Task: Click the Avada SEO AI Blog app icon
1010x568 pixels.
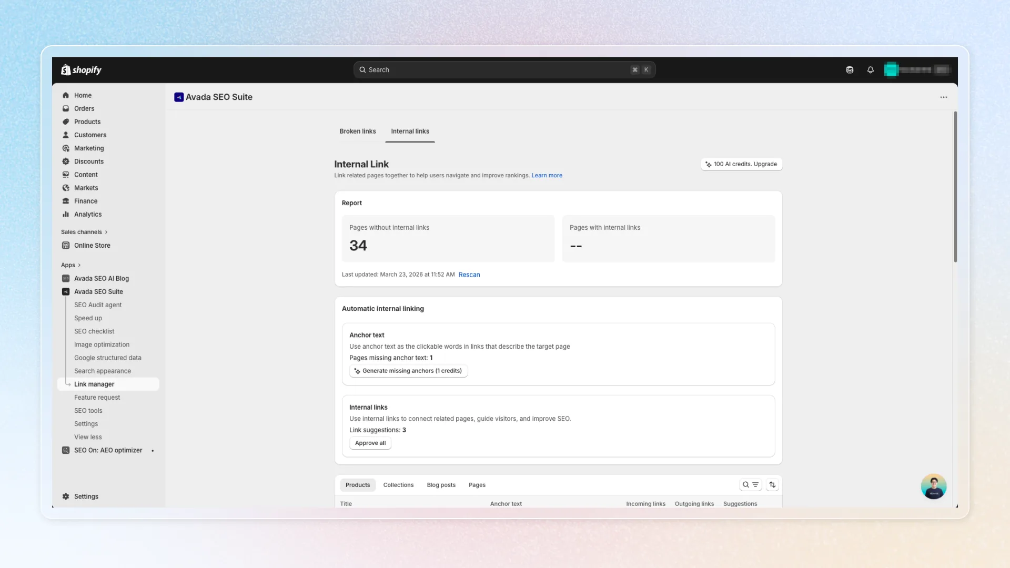Action: [x=66, y=278]
